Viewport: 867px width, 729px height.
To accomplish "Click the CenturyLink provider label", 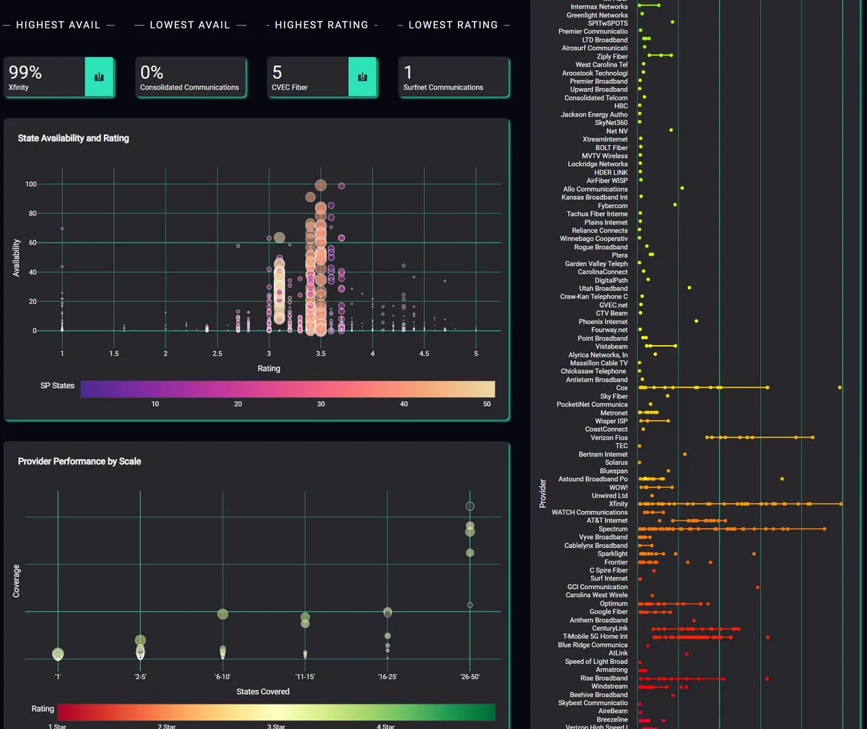I will pos(610,629).
